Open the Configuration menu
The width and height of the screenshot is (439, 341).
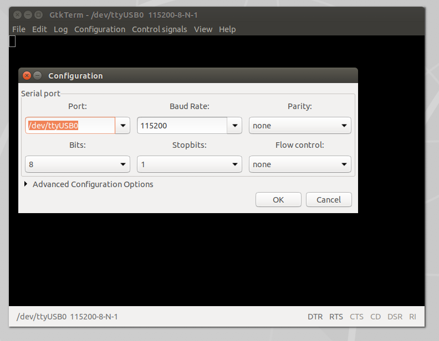tap(100, 29)
